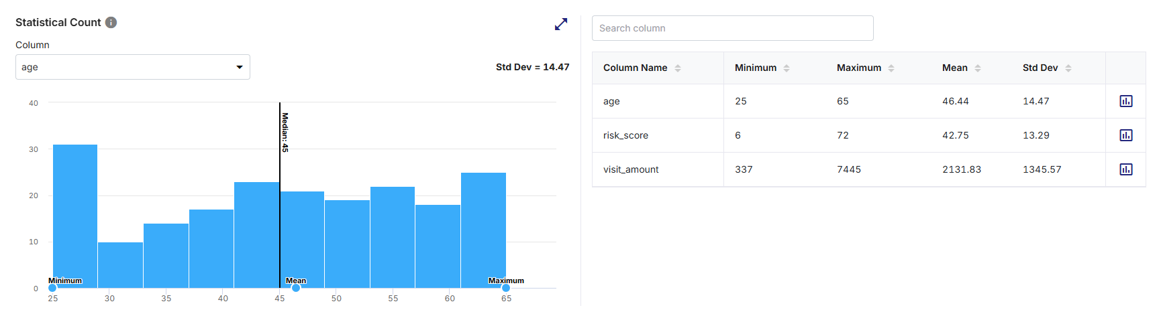
Task: Click inside the Search column field
Action: click(733, 28)
